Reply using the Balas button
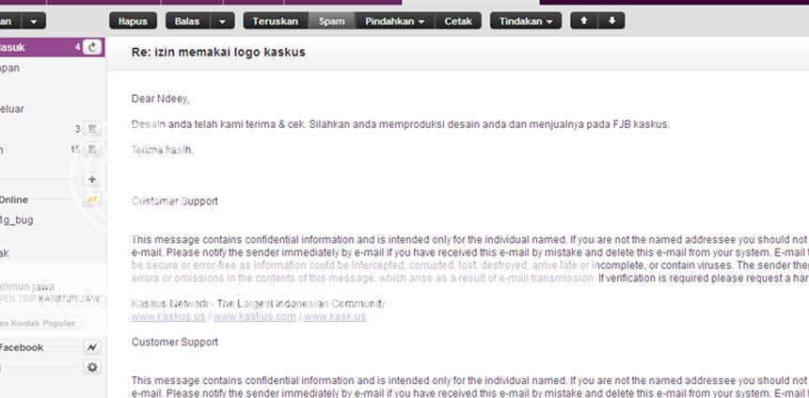This screenshot has width=809, height=398. click(x=188, y=21)
